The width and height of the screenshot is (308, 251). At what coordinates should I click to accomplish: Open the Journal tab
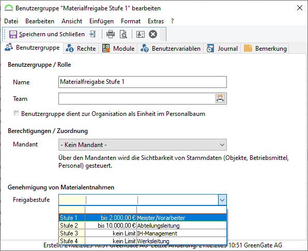222,49
